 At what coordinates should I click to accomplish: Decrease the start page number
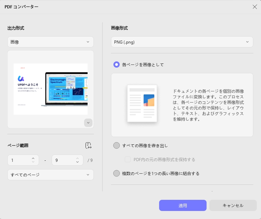click(33, 162)
